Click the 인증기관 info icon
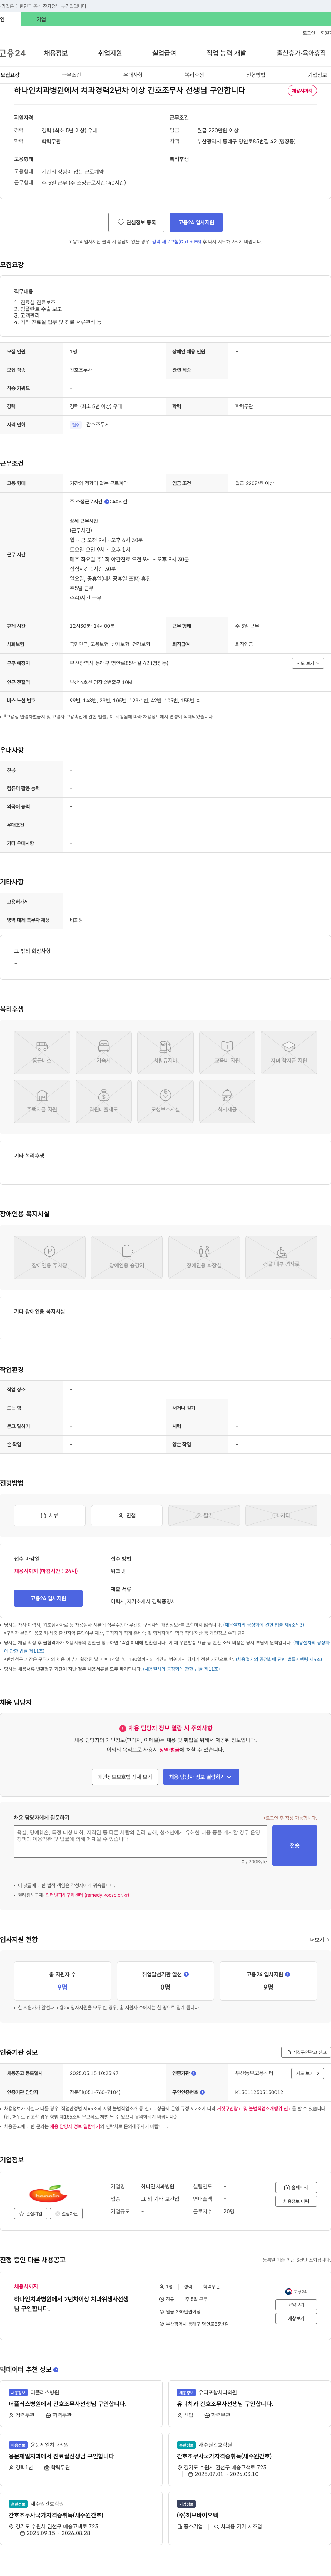Viewport: 331px width, 2576px height. (194, 2073)
